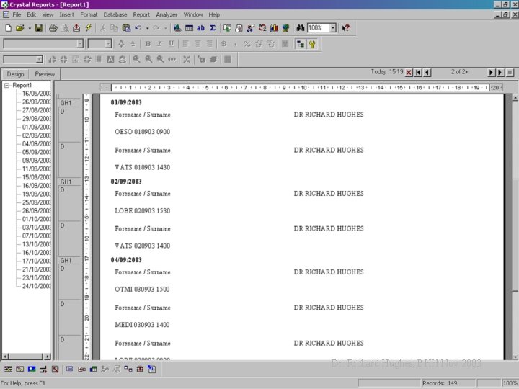This screenshot has width=519, height=389.
Task: Click the percent format icon
Action: click(247, 44)
